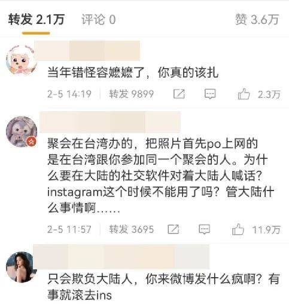The height and width of the screenshot is (304, 289).
Task: Click the purple bunny avatar of second commenter
Action: click(22, 131)
